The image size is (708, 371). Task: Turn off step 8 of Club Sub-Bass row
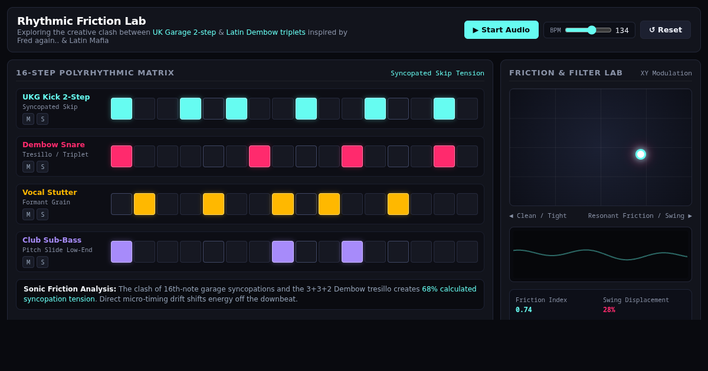(x=283, y=252)
